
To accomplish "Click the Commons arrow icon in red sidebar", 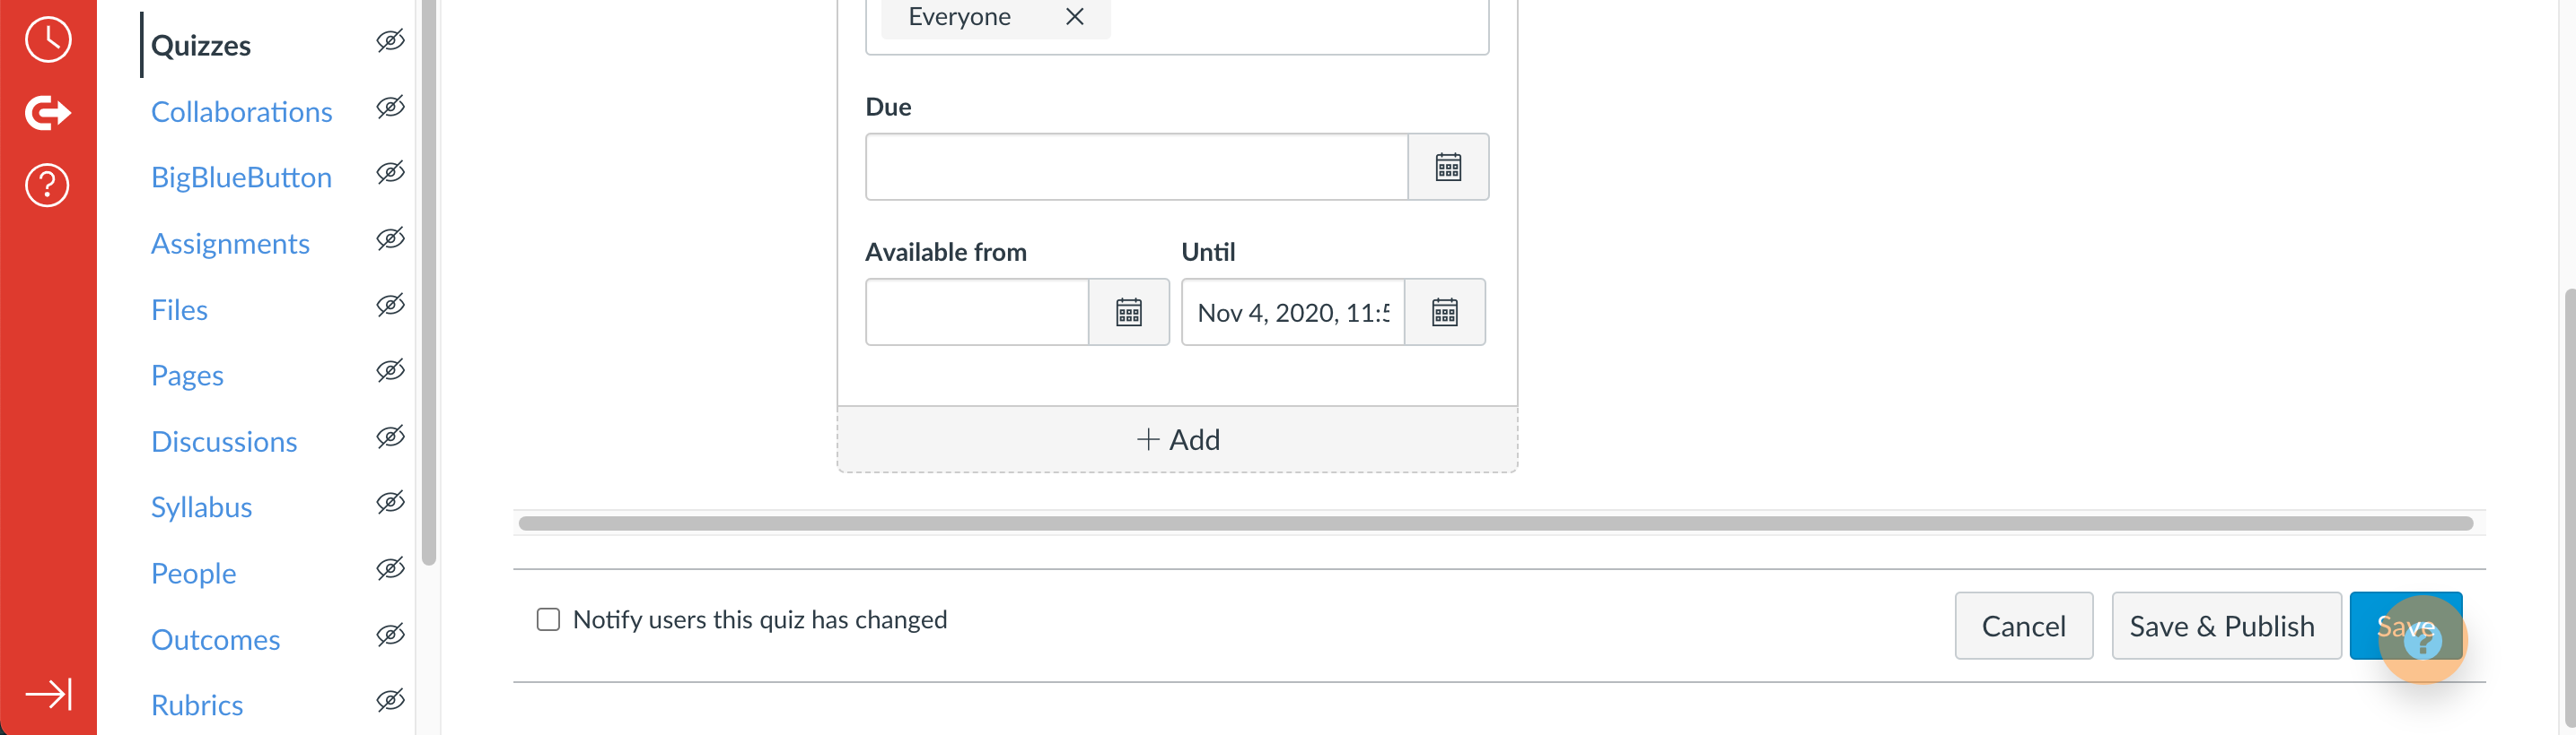I will point(48,113).
